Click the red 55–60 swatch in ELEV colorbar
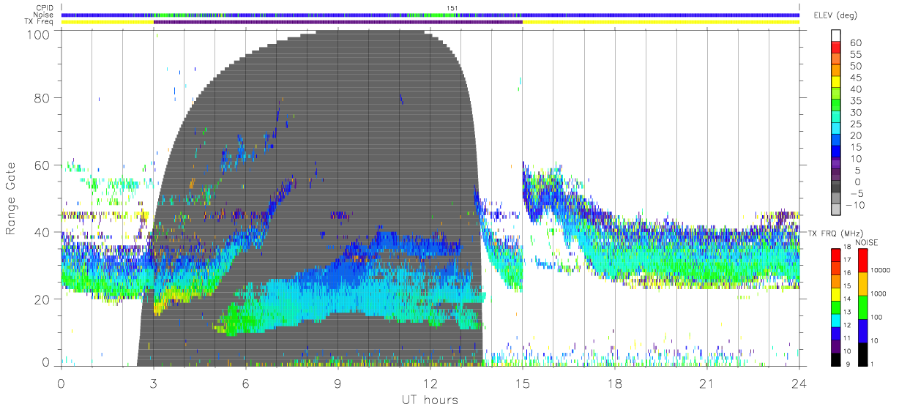 click(x=837, y=48)
